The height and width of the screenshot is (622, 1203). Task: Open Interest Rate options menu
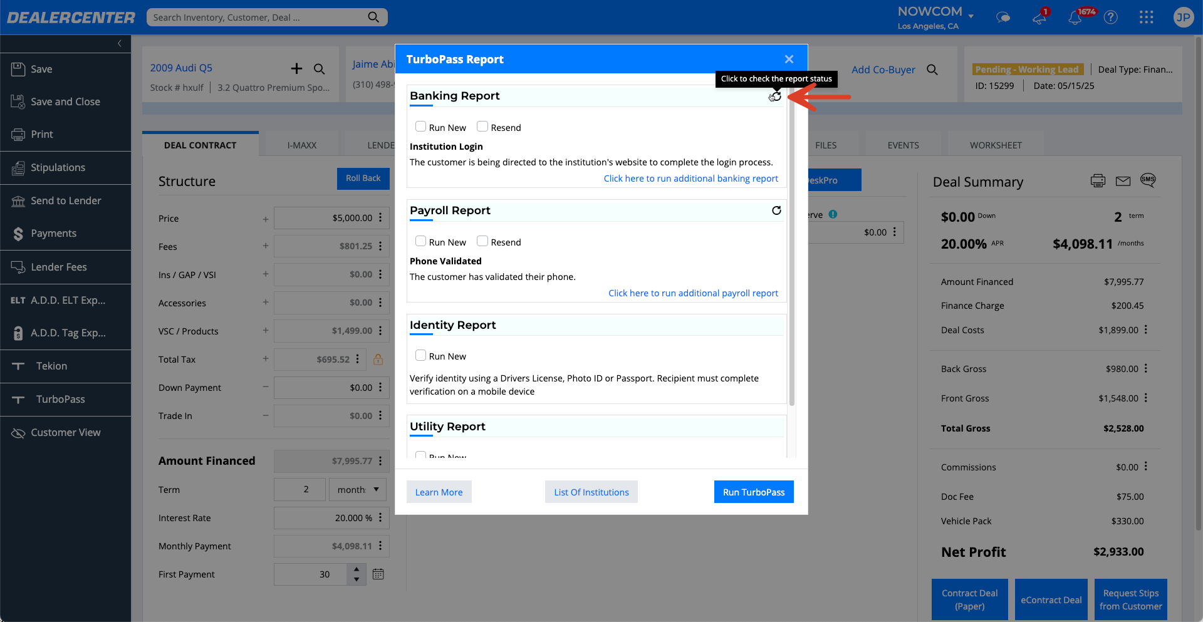coord(380,518)
